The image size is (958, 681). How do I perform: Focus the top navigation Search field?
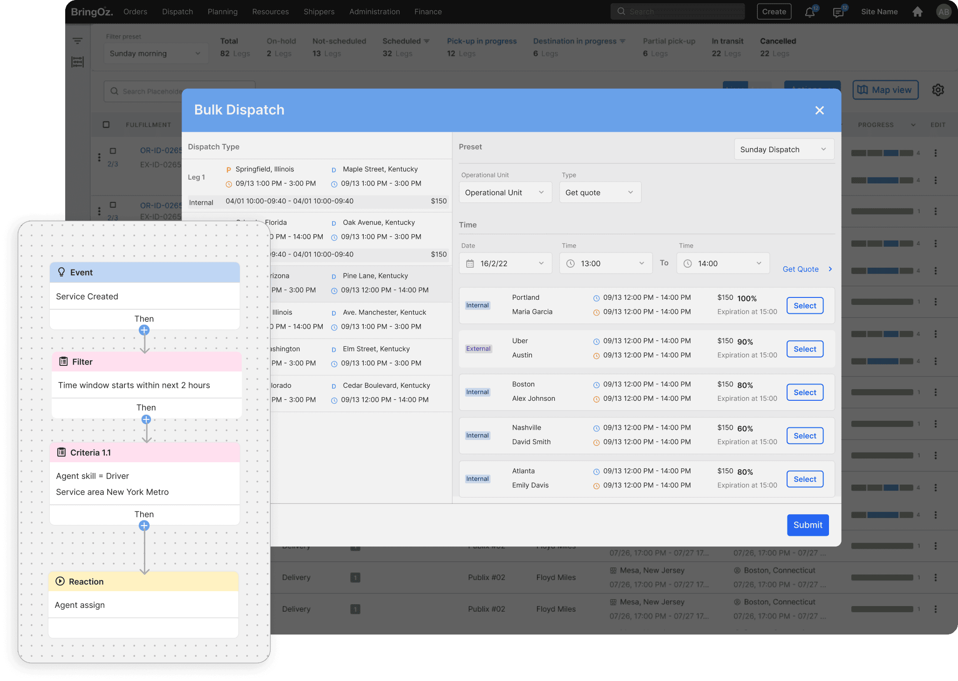point(678,12)
